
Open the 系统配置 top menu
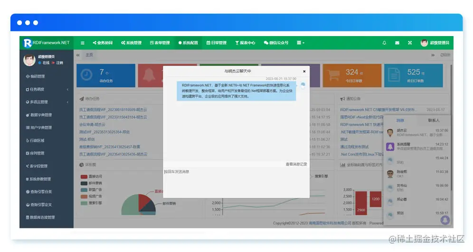point(188,43)
